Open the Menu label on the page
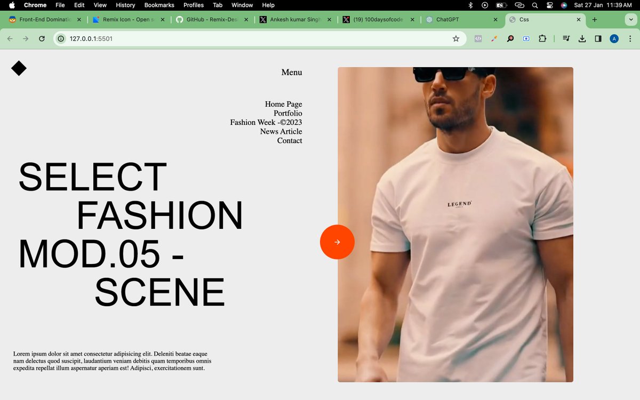Viewport: 640px width, 400px height. (x=292, y=73)
